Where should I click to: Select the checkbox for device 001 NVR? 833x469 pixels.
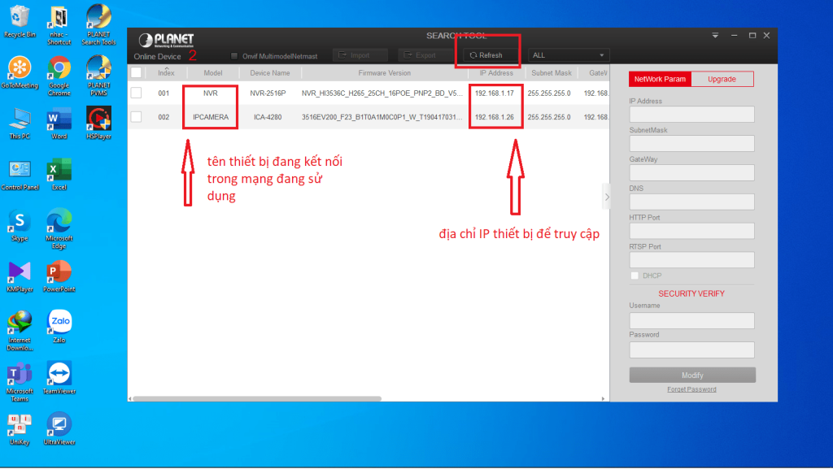tap(137, 93)
